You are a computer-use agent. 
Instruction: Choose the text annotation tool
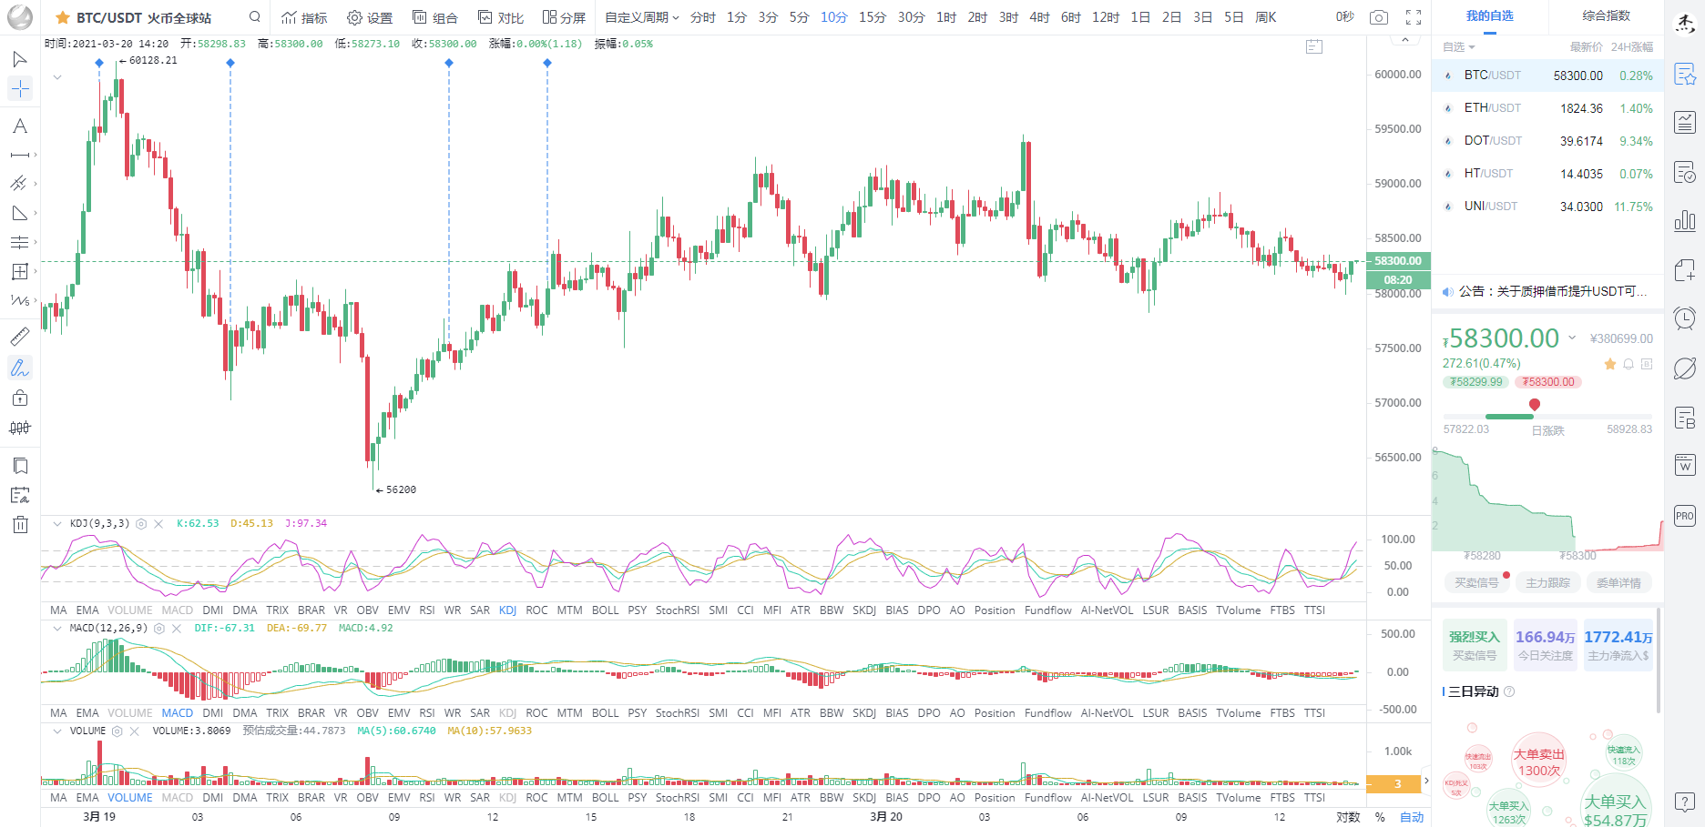coord(19,126)
